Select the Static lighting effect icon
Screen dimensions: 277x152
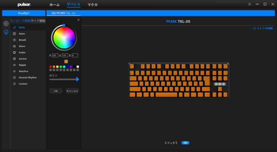(x=14, y=27)
